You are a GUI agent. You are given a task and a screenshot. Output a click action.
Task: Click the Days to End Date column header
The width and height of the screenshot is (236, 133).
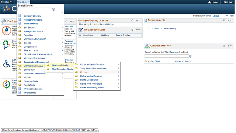(123, 35)
